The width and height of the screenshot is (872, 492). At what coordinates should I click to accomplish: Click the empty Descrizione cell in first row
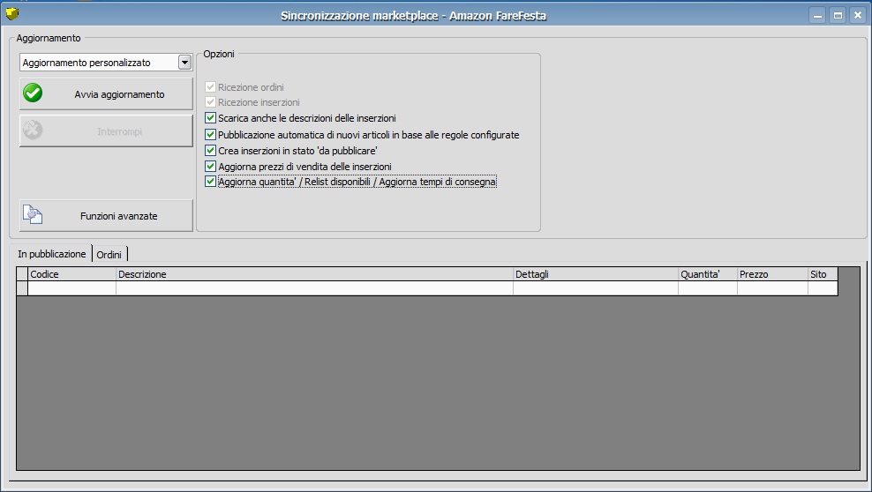(x=314, y=288)
